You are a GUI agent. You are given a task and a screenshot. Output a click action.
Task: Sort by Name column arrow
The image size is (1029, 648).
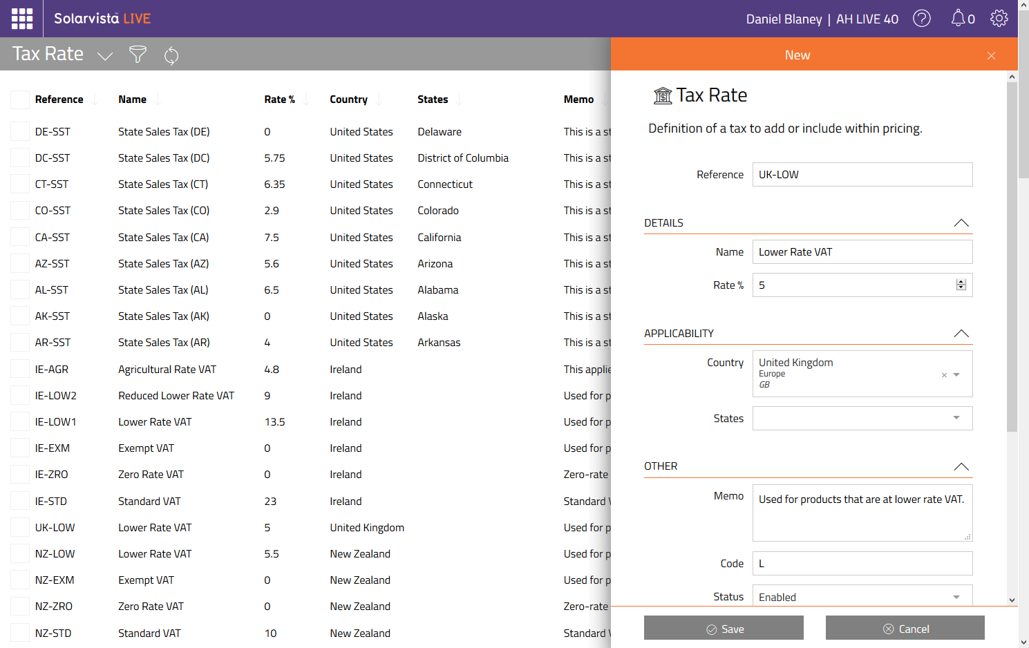pos(158,99)
